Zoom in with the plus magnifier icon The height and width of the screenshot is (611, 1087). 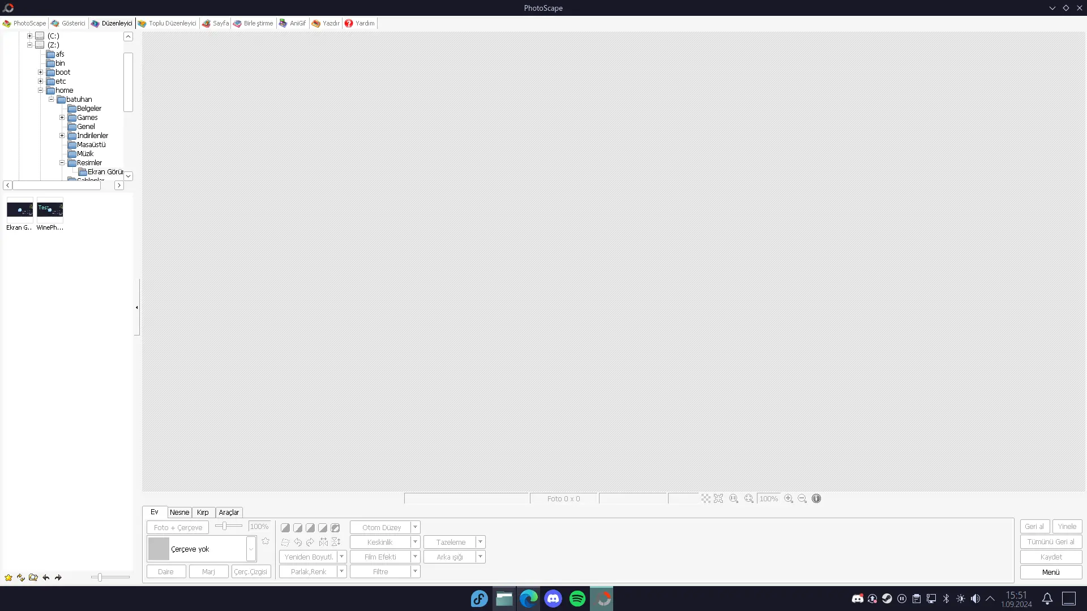(789, 498)
